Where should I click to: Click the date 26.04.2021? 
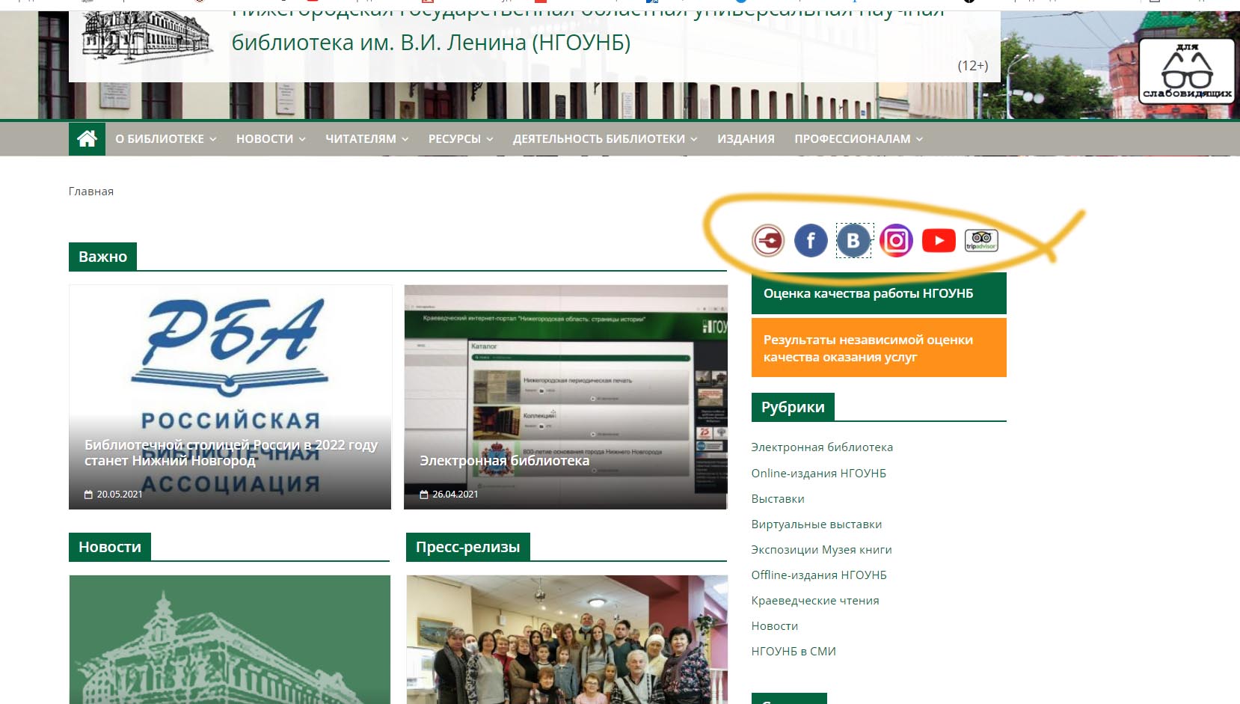pyautogui.click(x=455, y=495)
